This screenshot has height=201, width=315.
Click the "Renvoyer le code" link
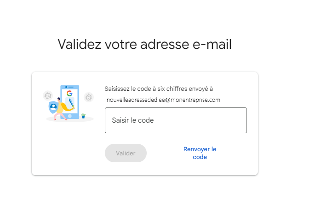pyautogui.click(x=200, y=153)
